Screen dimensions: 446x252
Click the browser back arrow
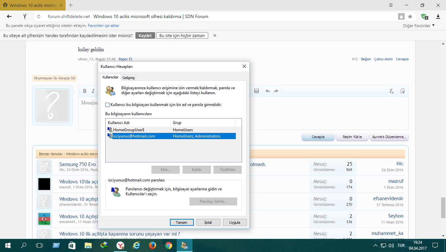click(x=9, y=16)
